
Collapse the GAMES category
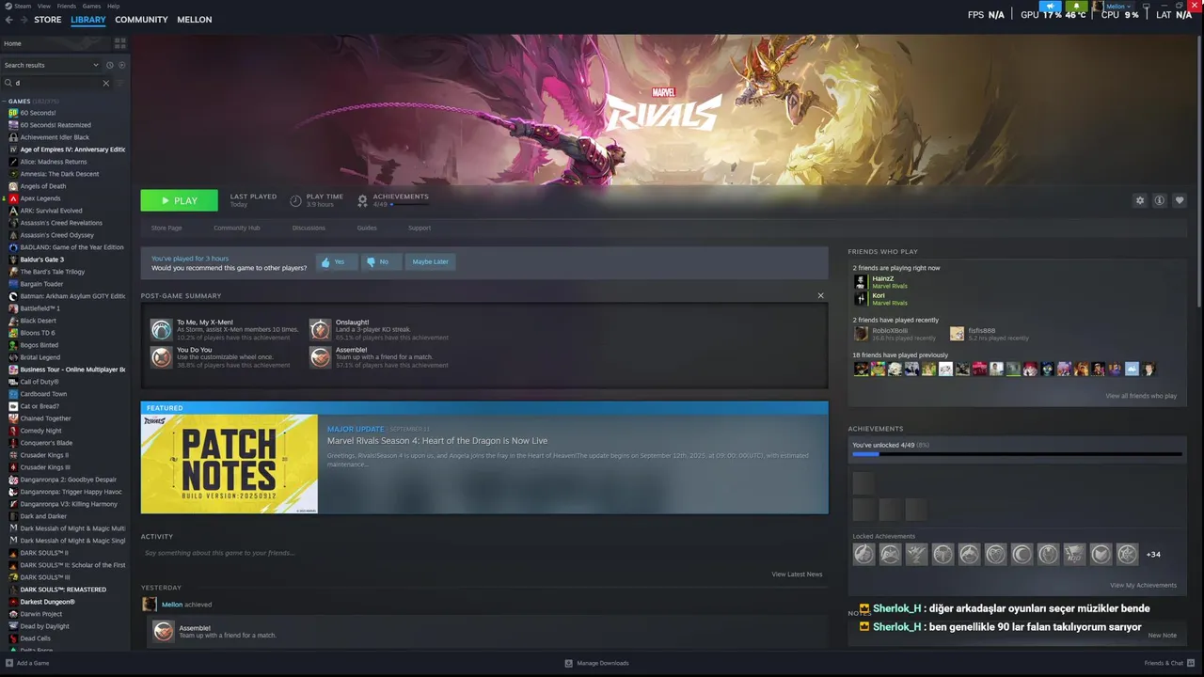point(4,101)
